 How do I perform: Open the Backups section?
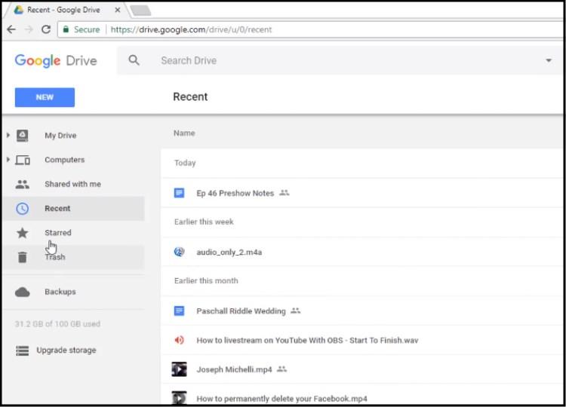click(x=60, y=292)
